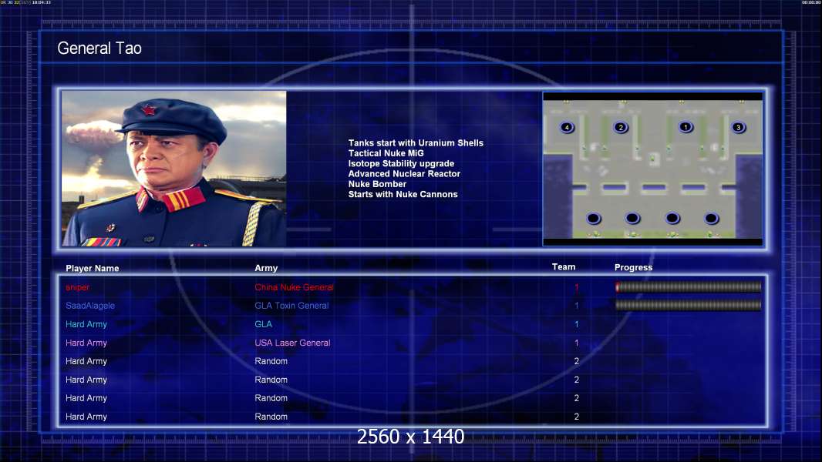Viewport: 822px width, 462px height.
Task: Click the "Isotope Stability upgrade" line
Action: point(401,163)
